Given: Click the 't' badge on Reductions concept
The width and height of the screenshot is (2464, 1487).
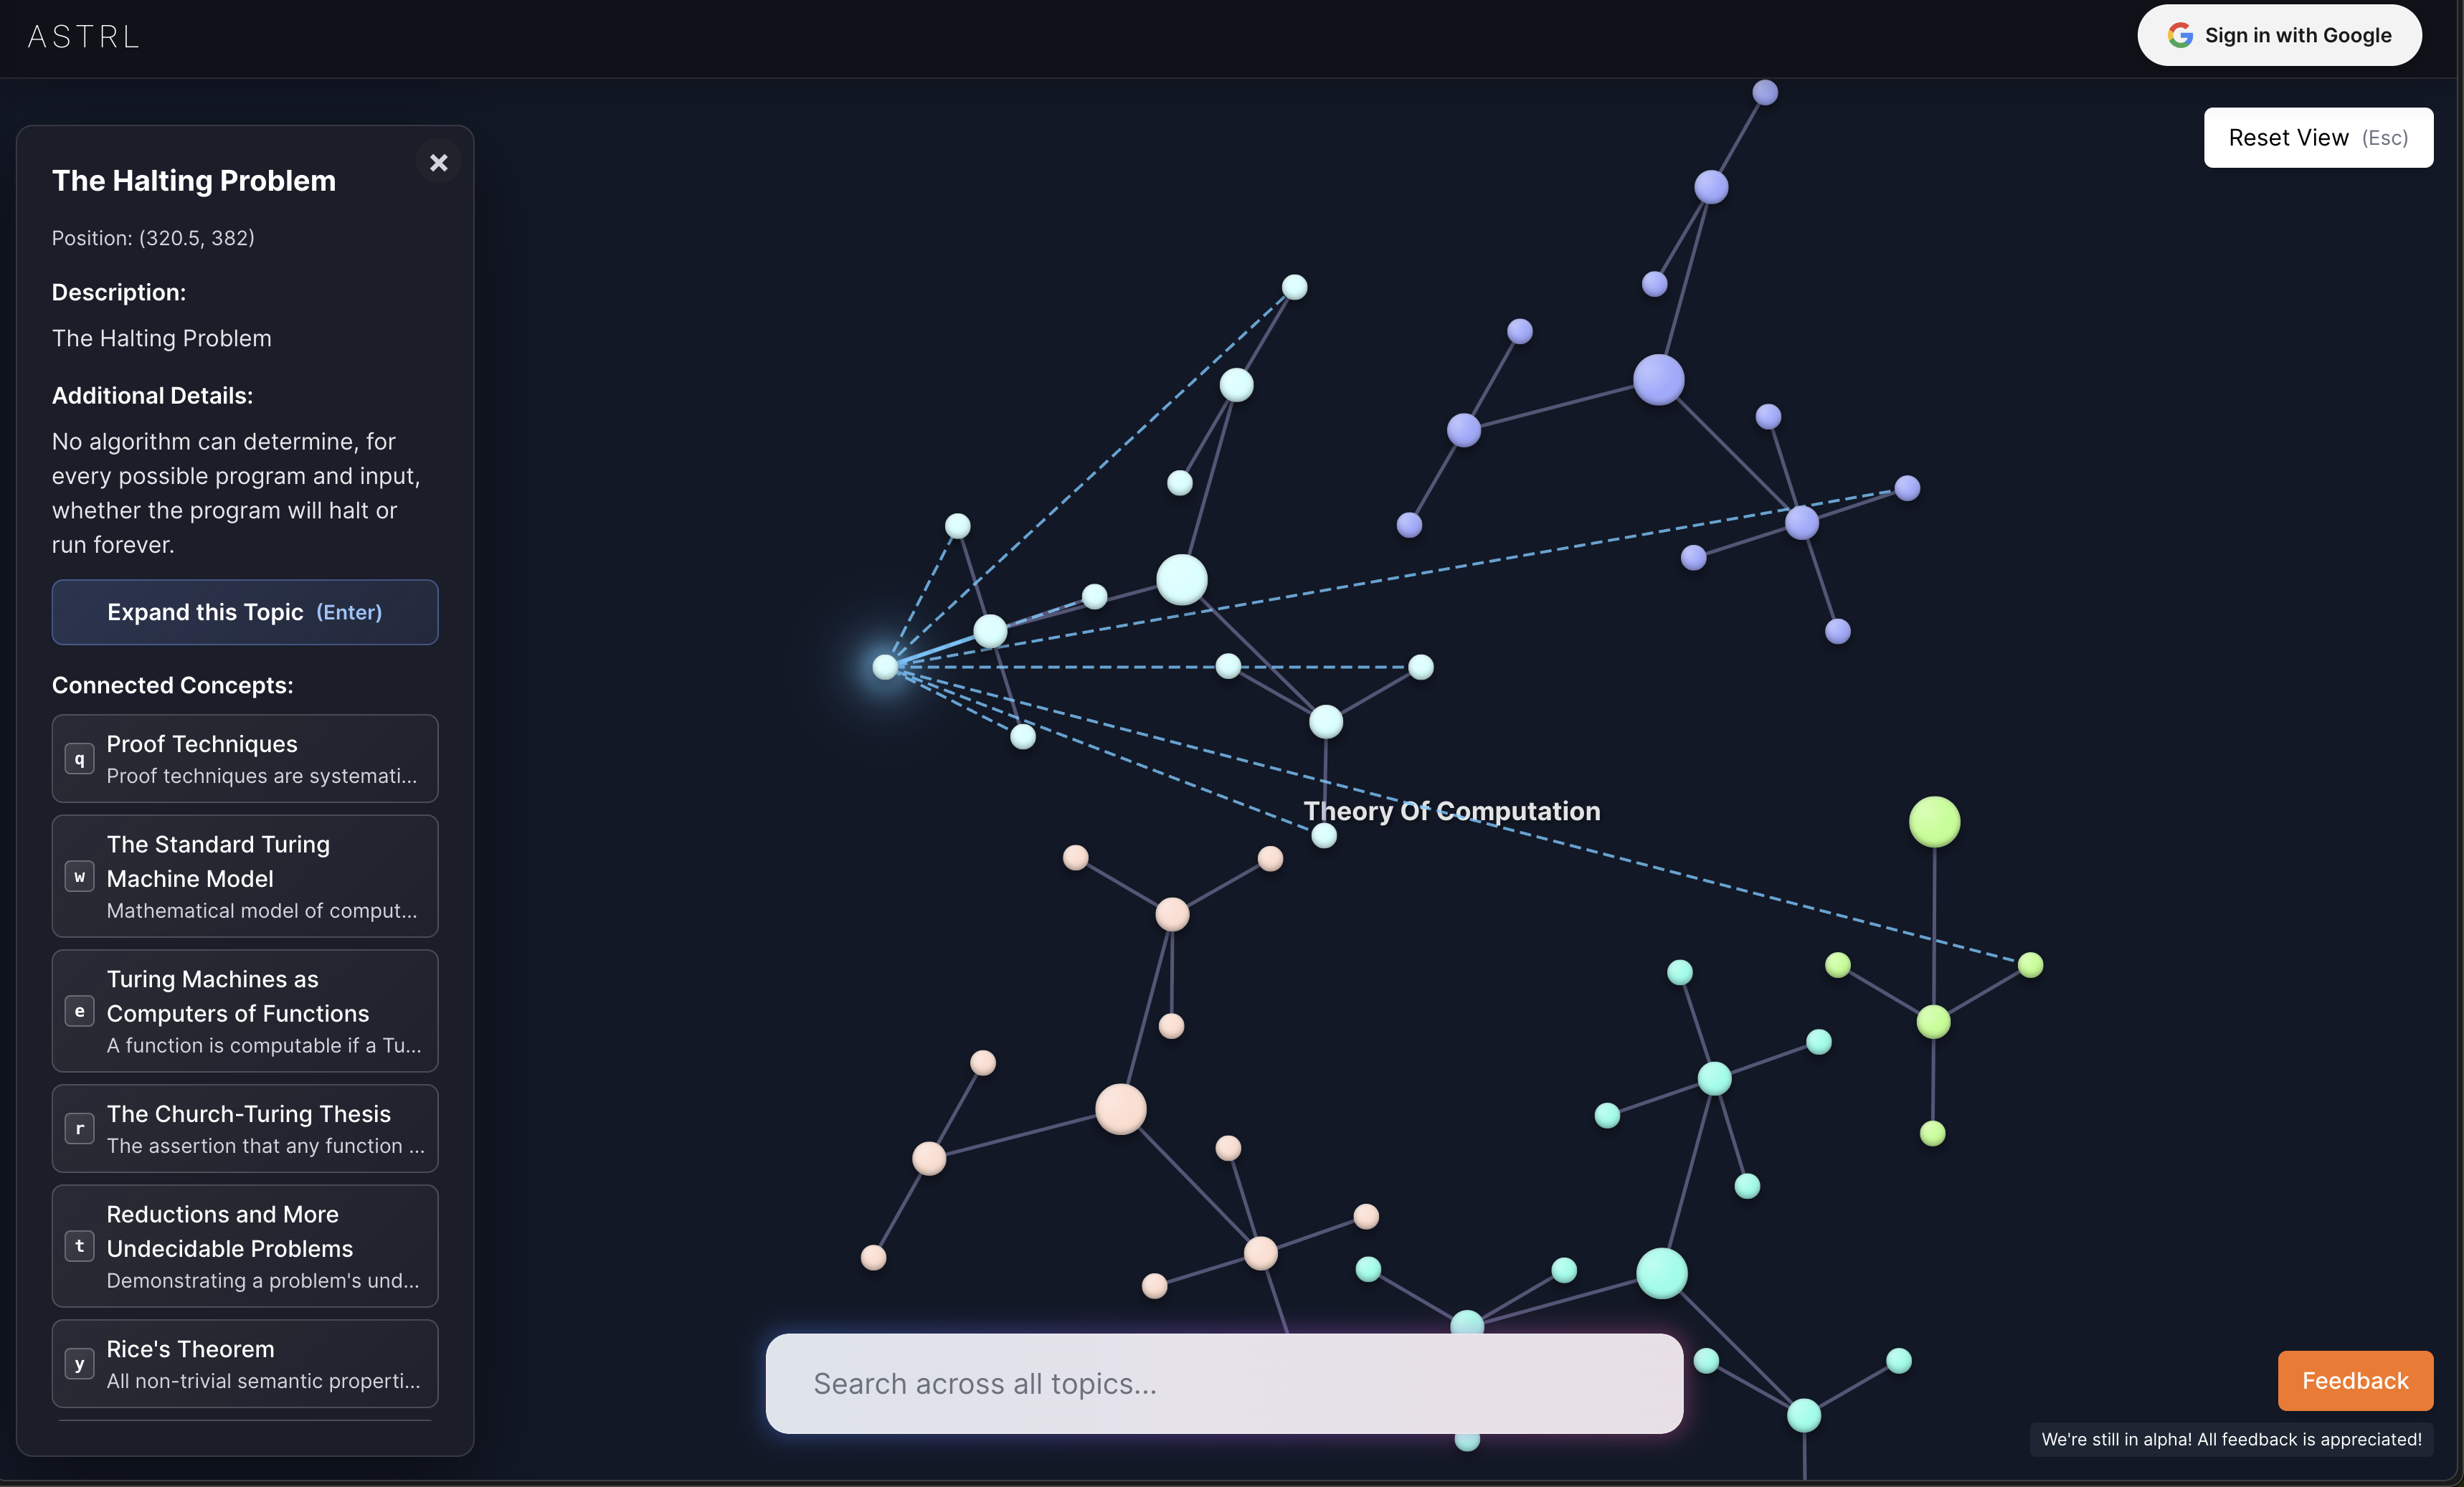Looking at the screenshot, I should (x=79, y=1247).
